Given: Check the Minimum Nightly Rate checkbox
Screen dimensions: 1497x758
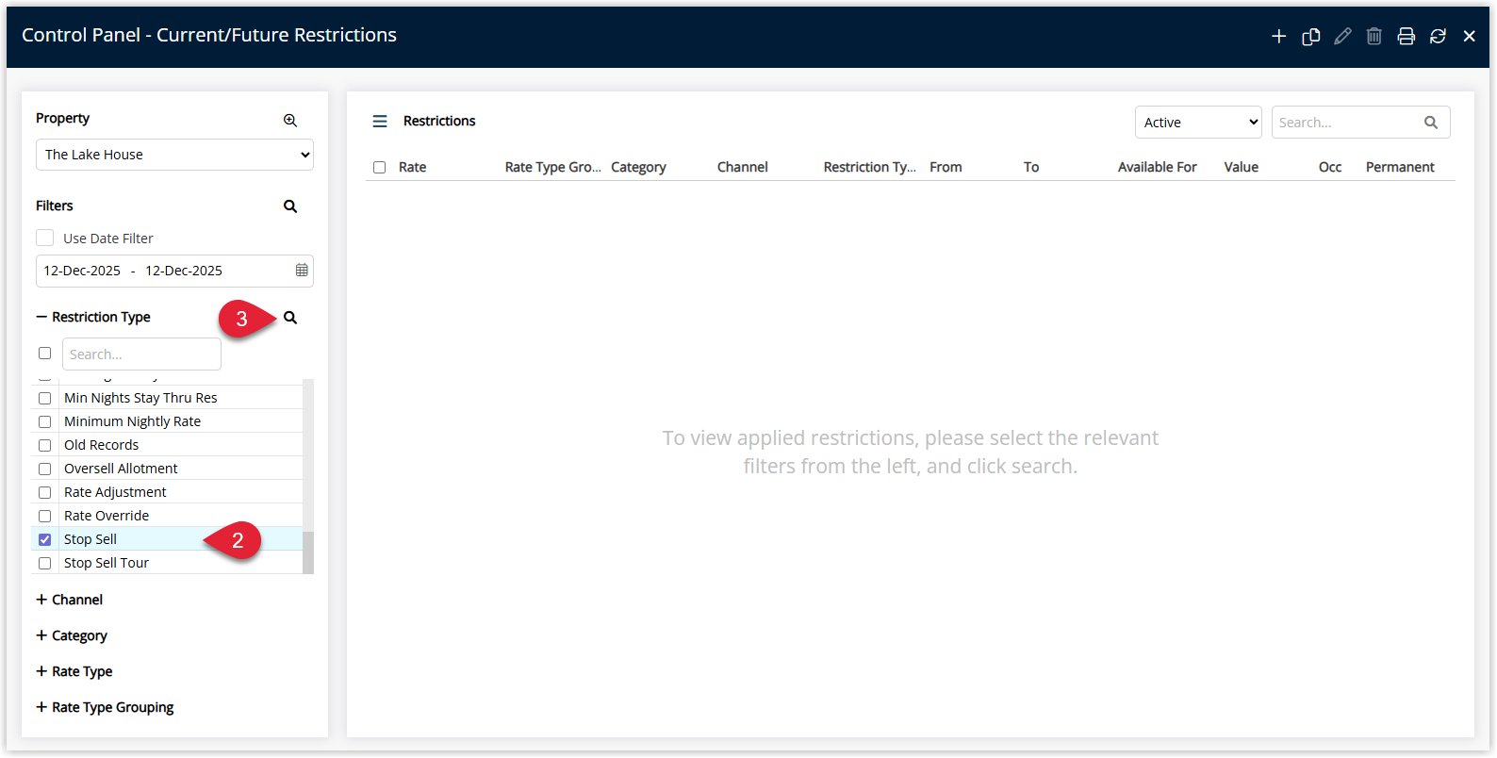Looking at the screenshot, I should pos(44,421).
